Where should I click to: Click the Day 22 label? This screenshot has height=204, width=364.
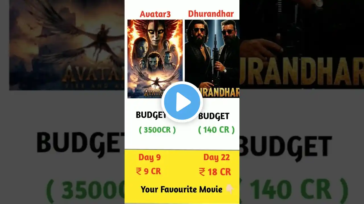(216, 158)
